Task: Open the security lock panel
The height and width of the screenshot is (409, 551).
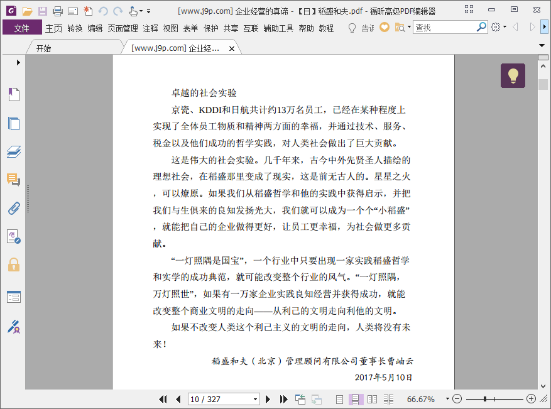Action: (14, 264)
